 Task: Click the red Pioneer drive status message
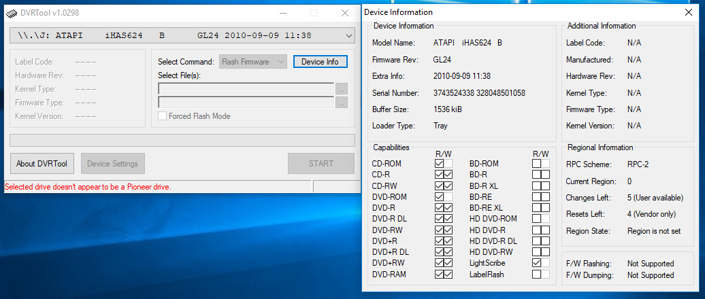[x=88, y=187]
